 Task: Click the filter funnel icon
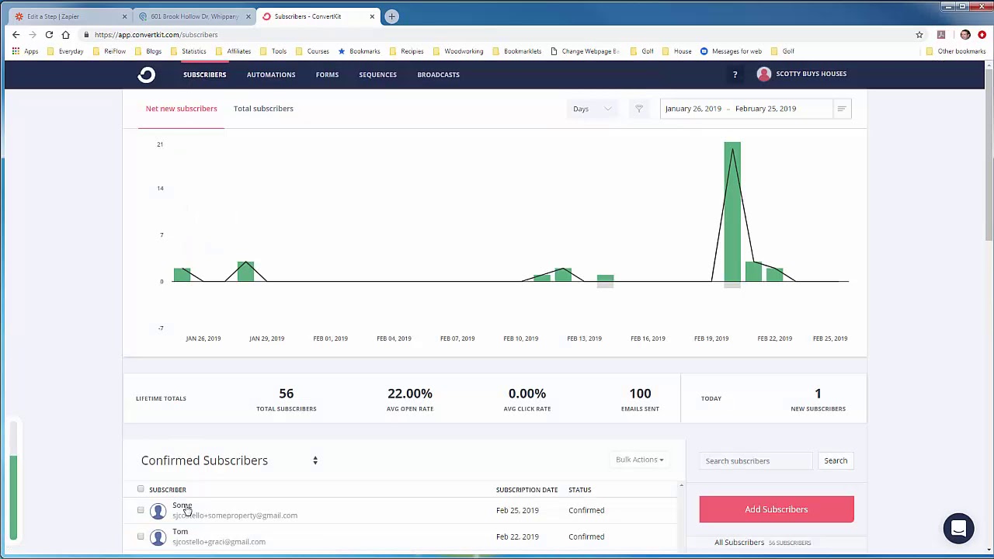(638, 109)
